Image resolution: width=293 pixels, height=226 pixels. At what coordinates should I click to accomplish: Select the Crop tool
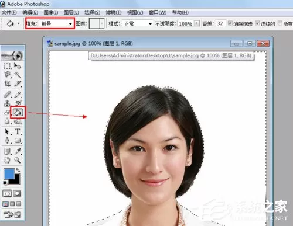7,84
